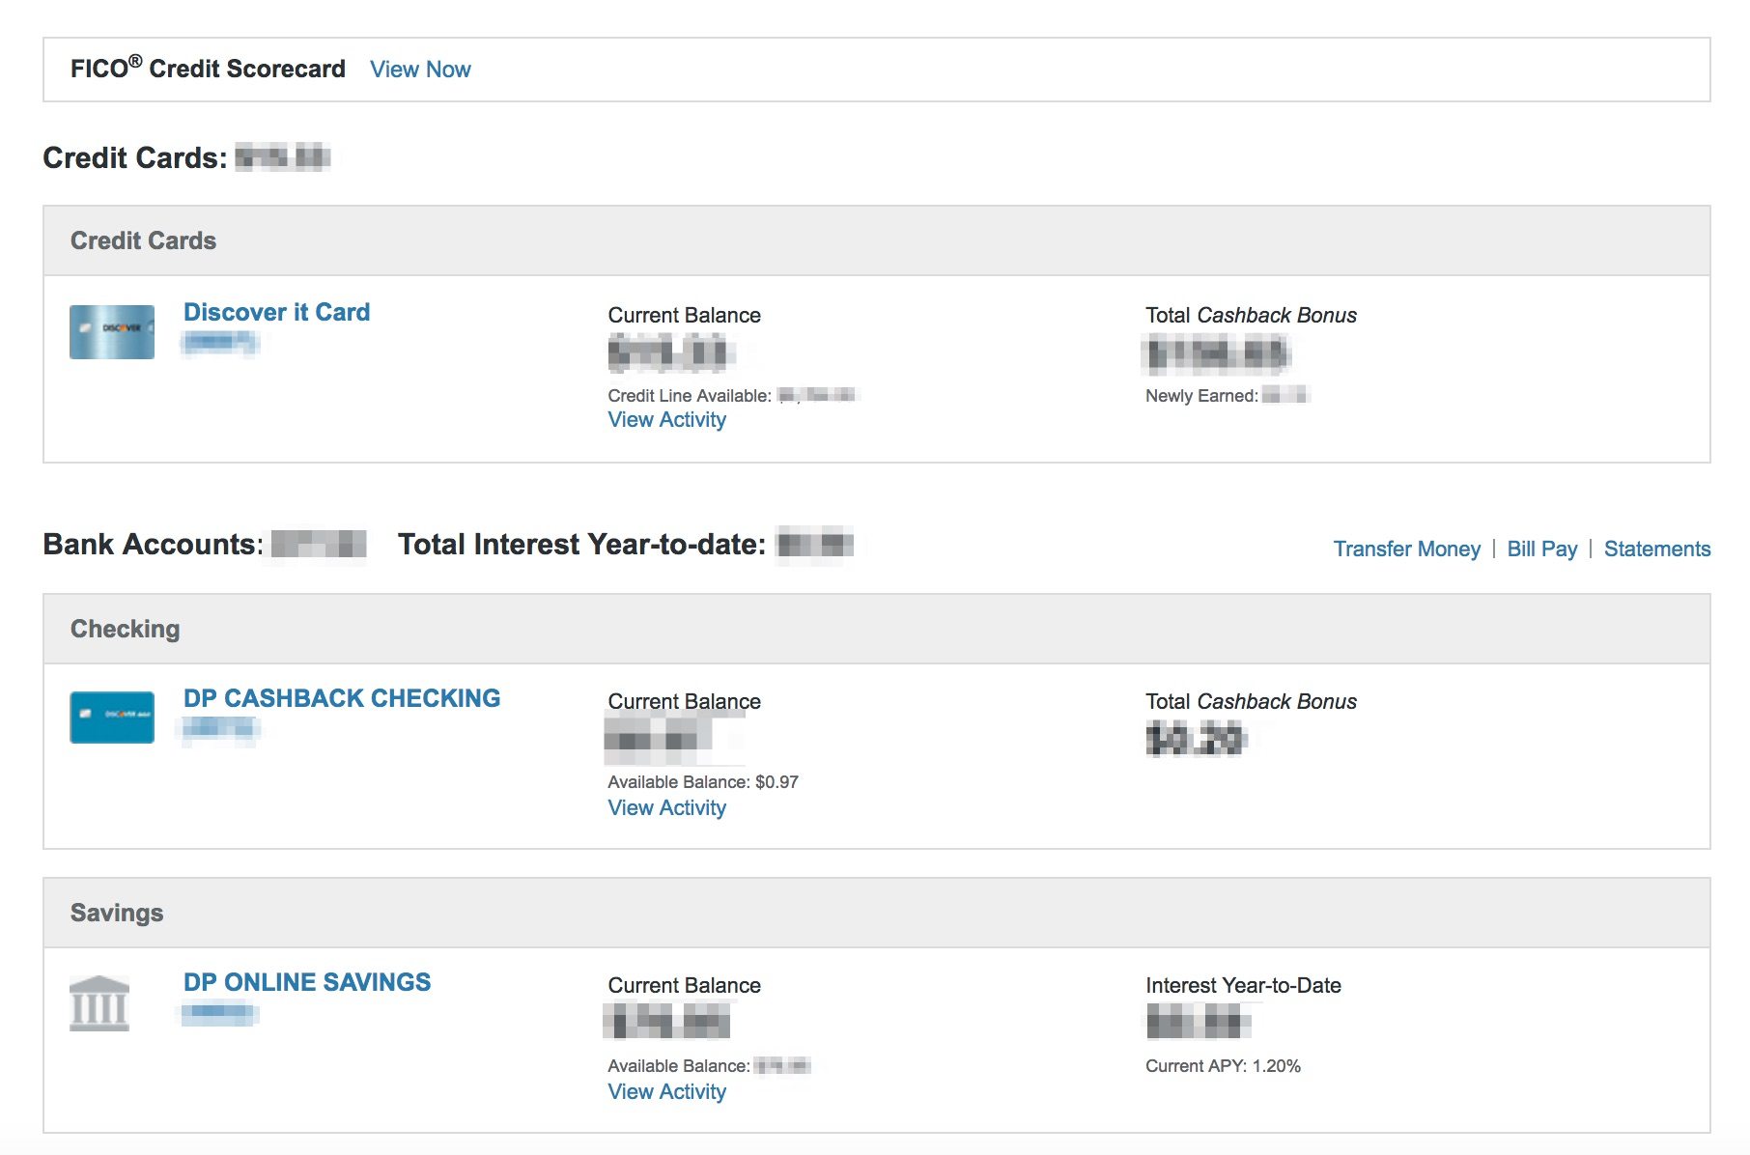Open DP ONLINE SAVINGS account

click(307, 982)
